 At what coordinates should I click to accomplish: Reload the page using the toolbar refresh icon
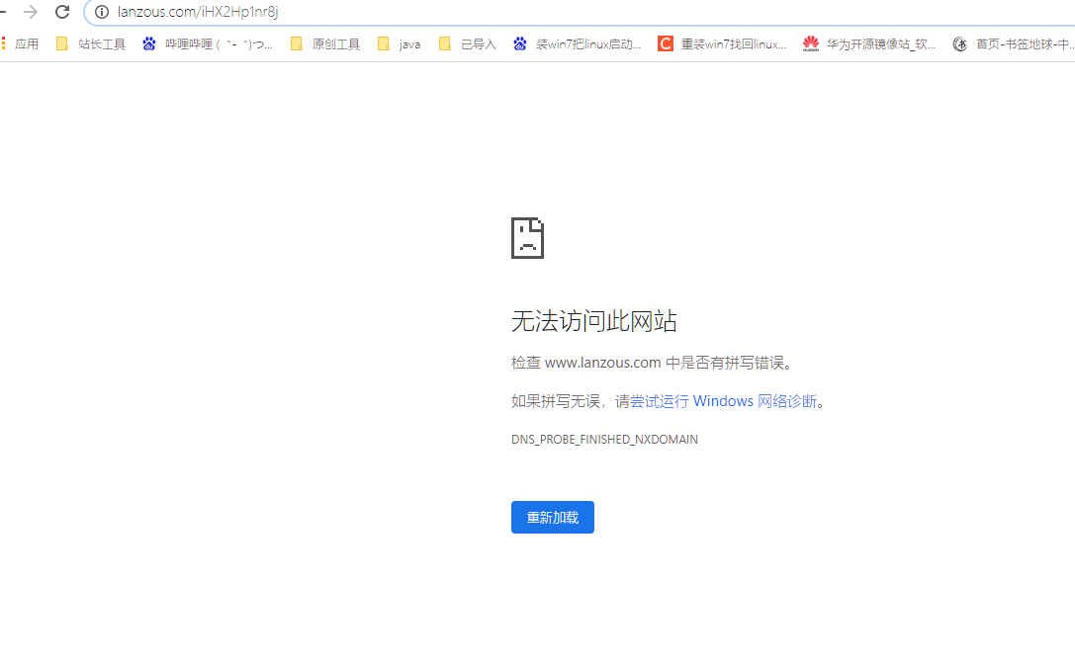tap(62, 12)
